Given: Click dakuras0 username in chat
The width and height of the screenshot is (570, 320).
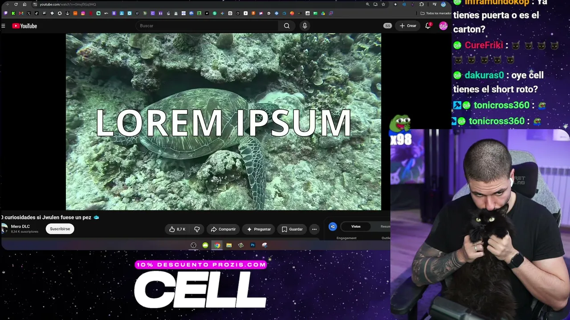Looking at the screenshot, I should click(x=484, y=75).
